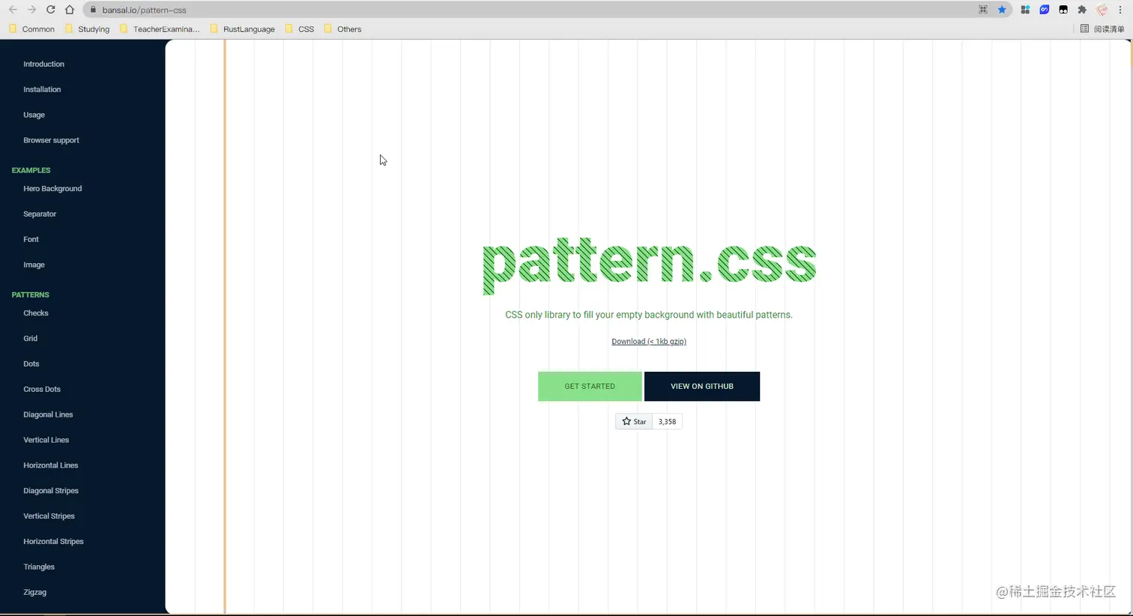Open the Studying bookmarks folder

click(87, 29)
